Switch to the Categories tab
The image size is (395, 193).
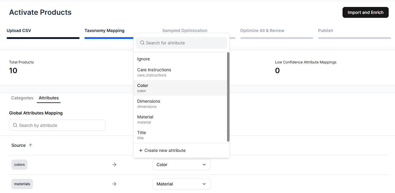click(x=22, y=98)
